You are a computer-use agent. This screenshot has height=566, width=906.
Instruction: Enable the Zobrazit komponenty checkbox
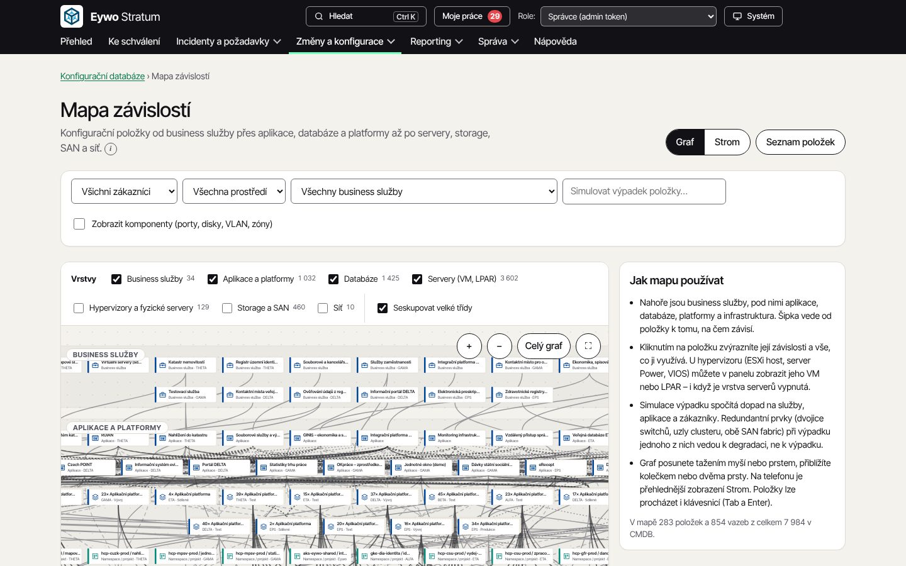point(79,224)
